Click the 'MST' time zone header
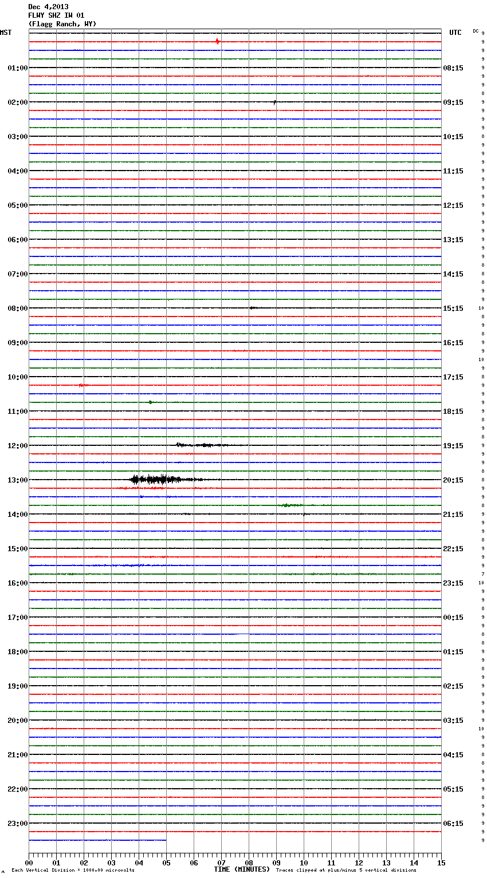487x878 pixels. tap(6, 33)
